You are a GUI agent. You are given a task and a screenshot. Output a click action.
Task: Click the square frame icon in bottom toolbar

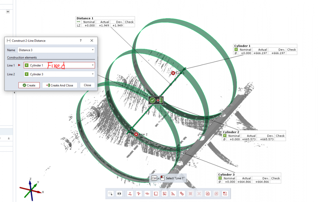pos(156,193)
